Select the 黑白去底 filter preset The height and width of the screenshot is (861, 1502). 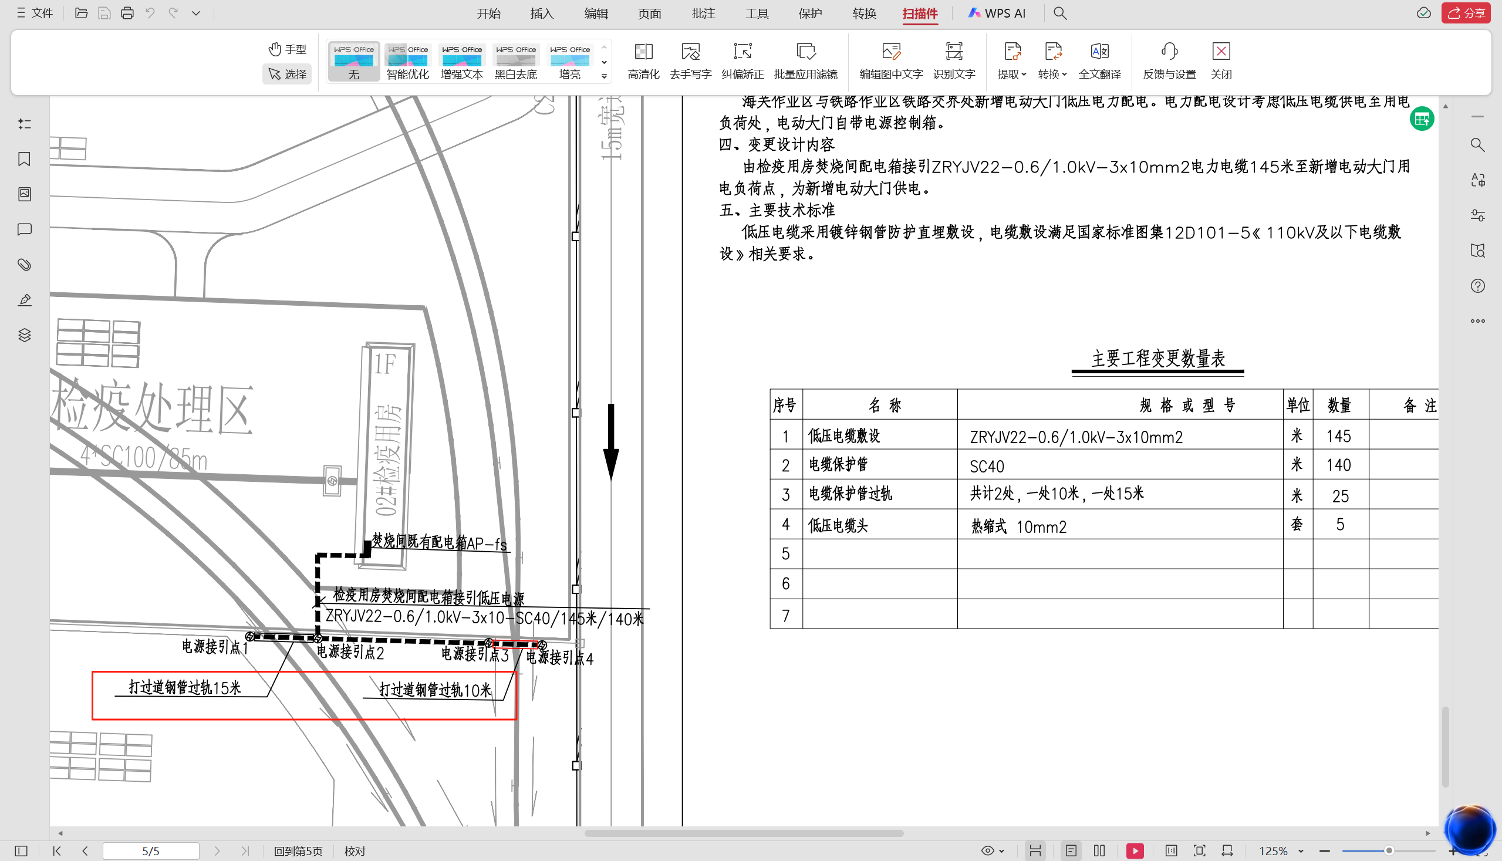click(516, 62)
